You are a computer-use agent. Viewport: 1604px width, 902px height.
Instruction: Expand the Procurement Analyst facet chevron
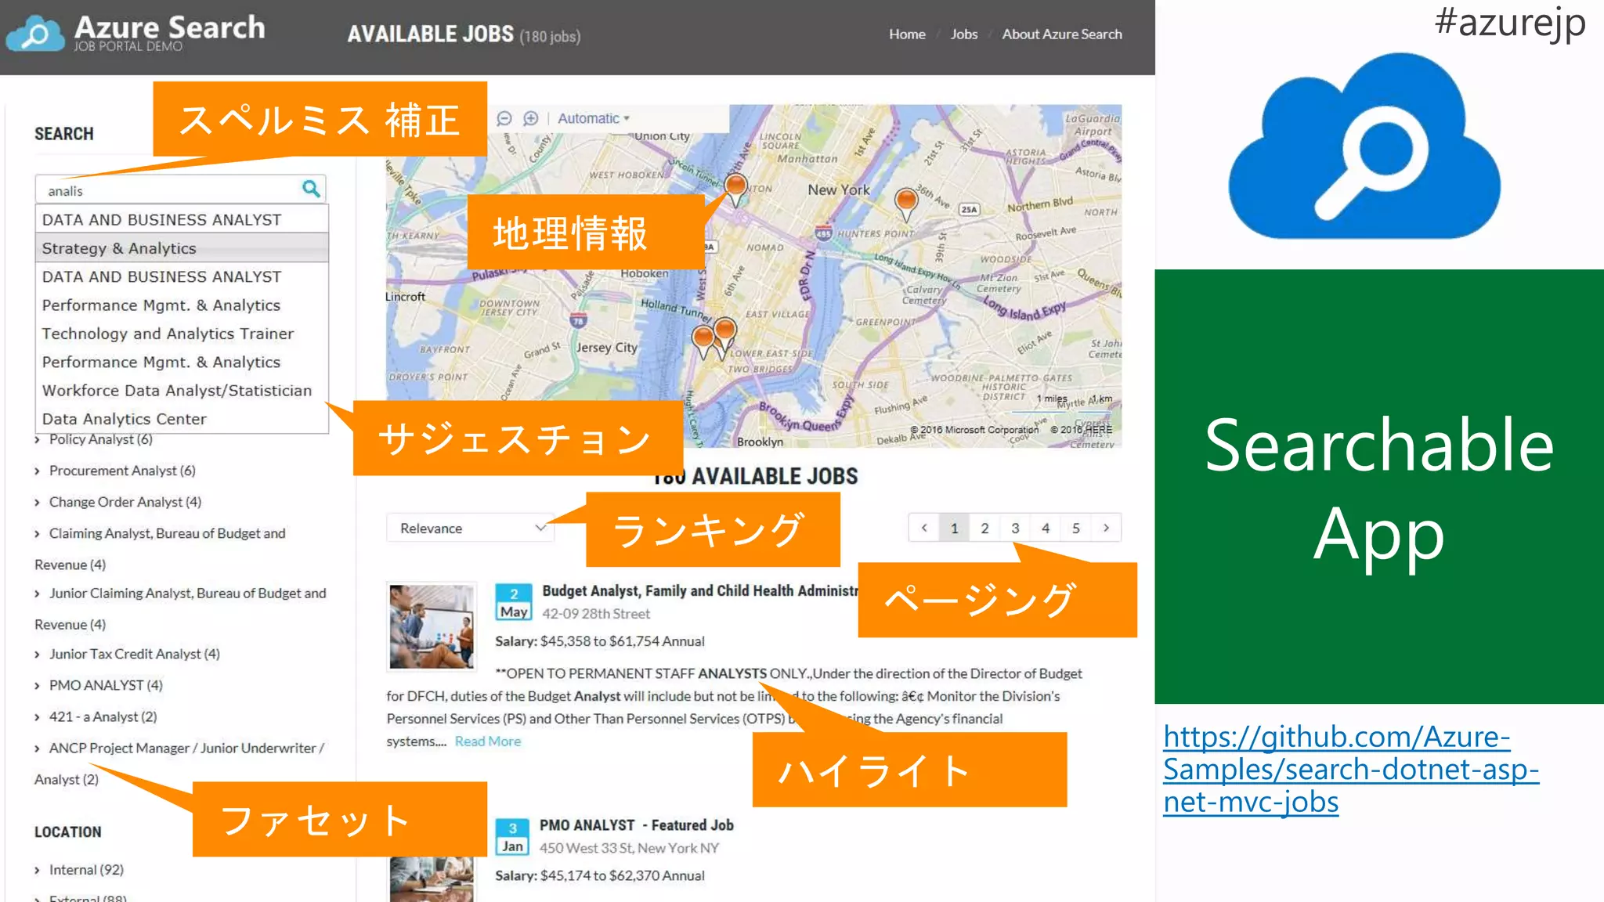pyautogui.click(x=37, y=471)
